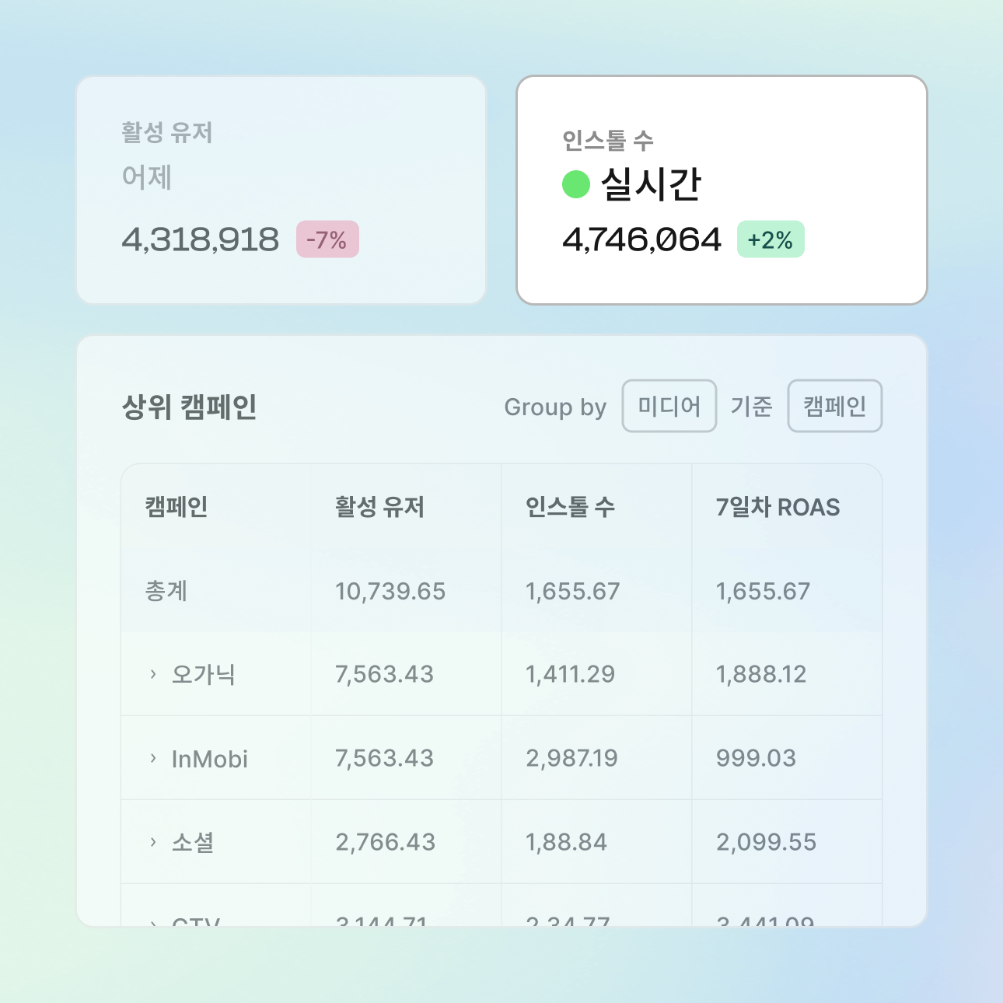Sort by 인스톨 수 column header
This screenshot has width=1003, height=1003.
pos(570,507)
